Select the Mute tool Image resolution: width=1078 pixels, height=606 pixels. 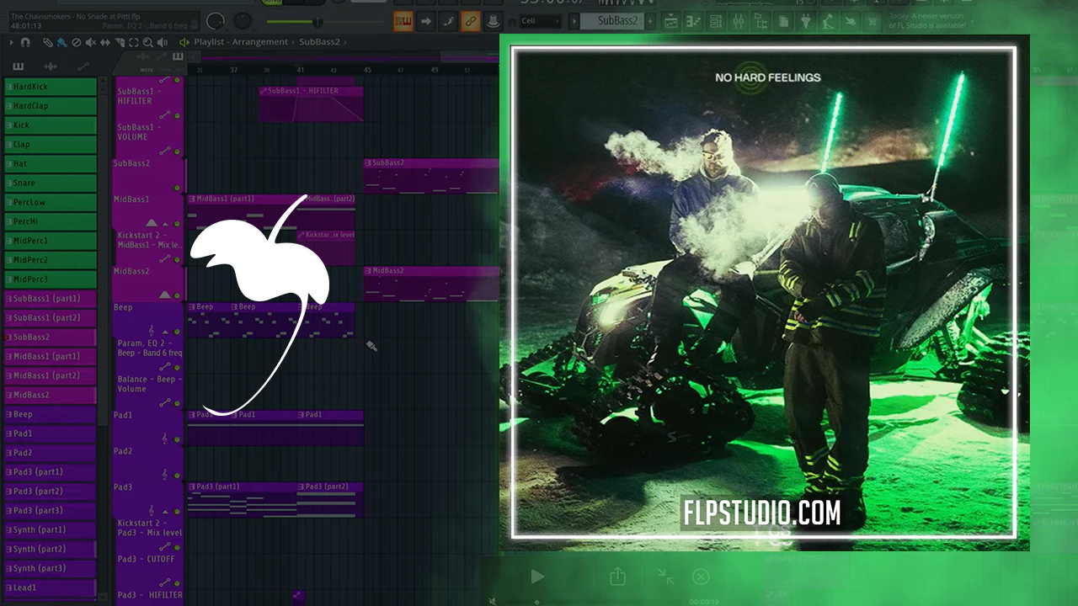pos(91,42)
